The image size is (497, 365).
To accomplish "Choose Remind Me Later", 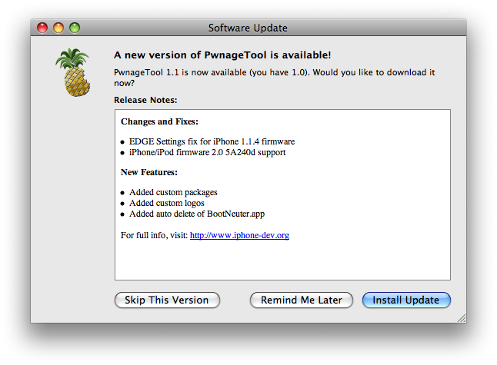I will pyautogui.click(x=301, y=300).
